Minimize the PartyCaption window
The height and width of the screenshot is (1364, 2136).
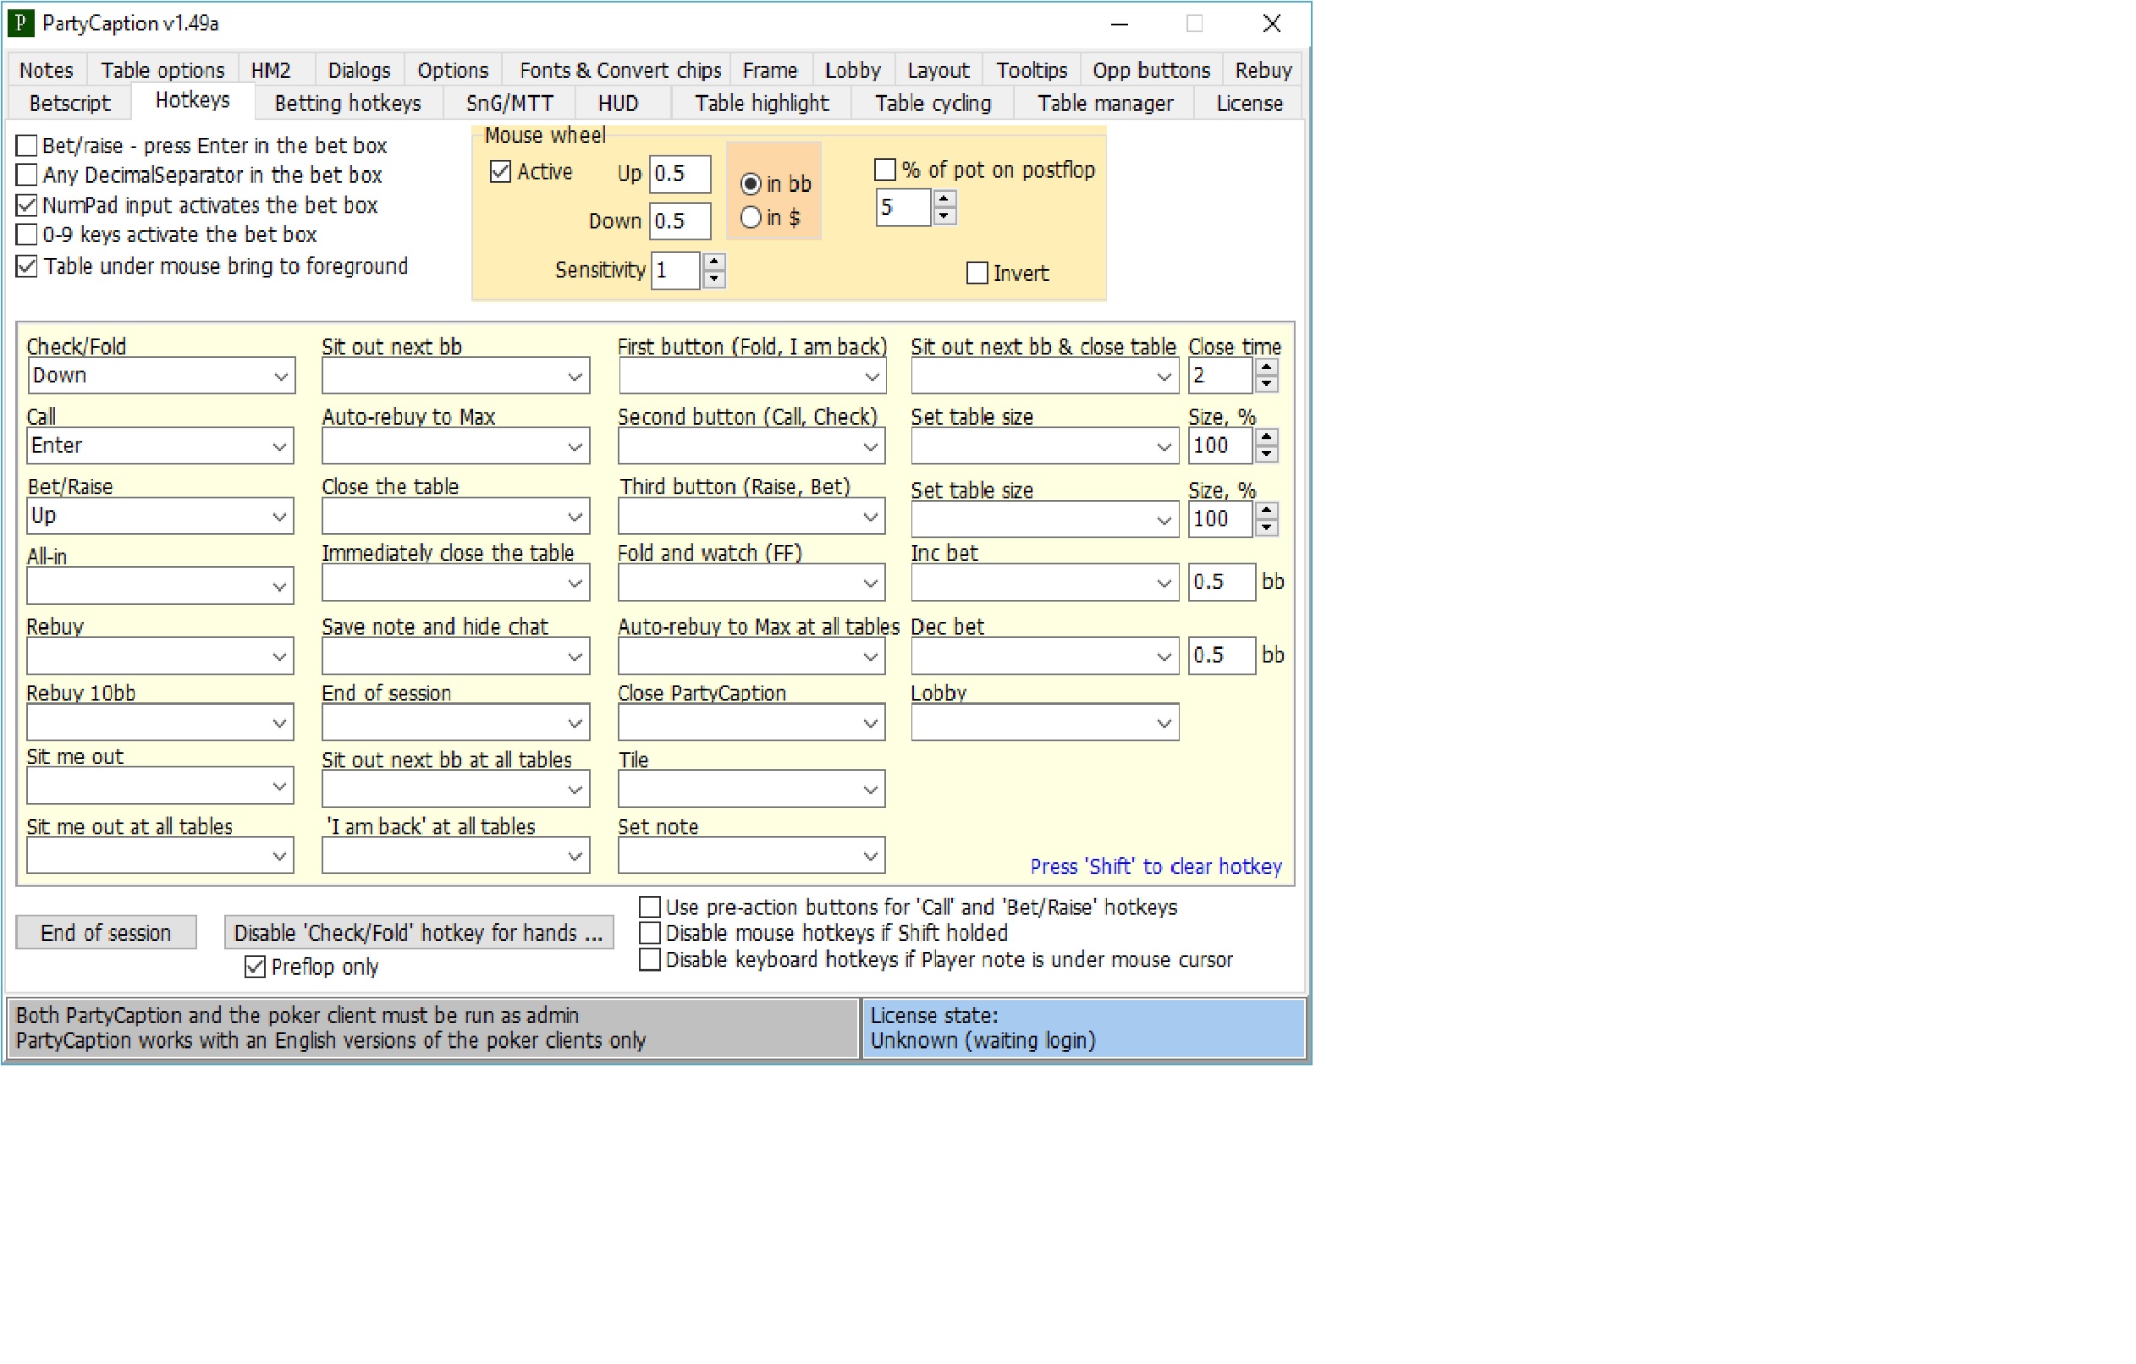[x=1120, y=24]
